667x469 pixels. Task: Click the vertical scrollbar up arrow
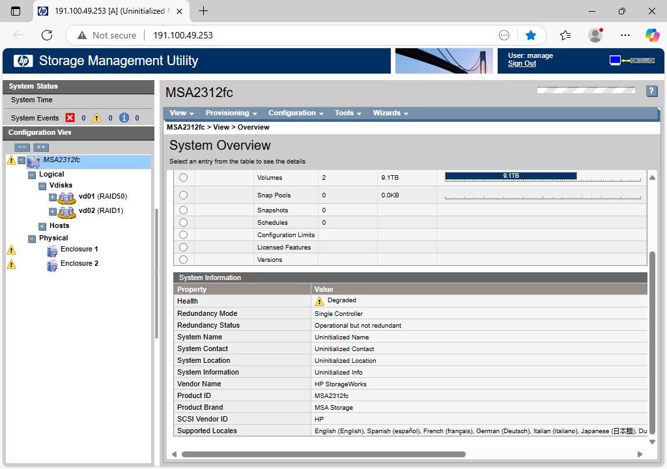(652, 177)
